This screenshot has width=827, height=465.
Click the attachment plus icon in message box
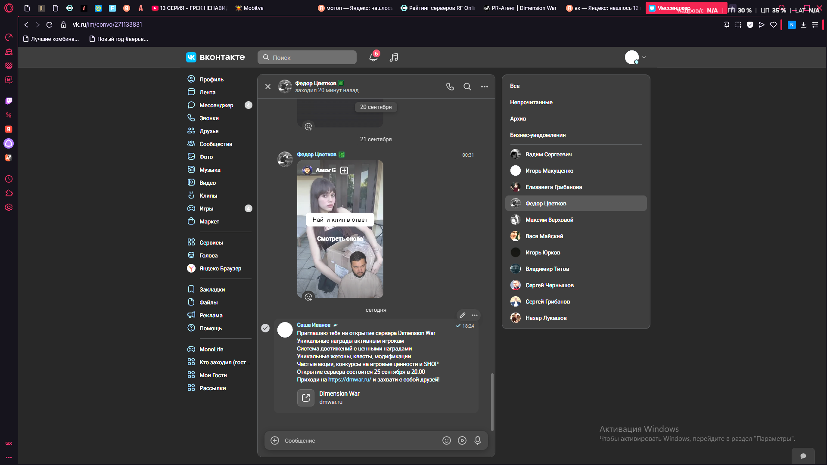[275, 440]
